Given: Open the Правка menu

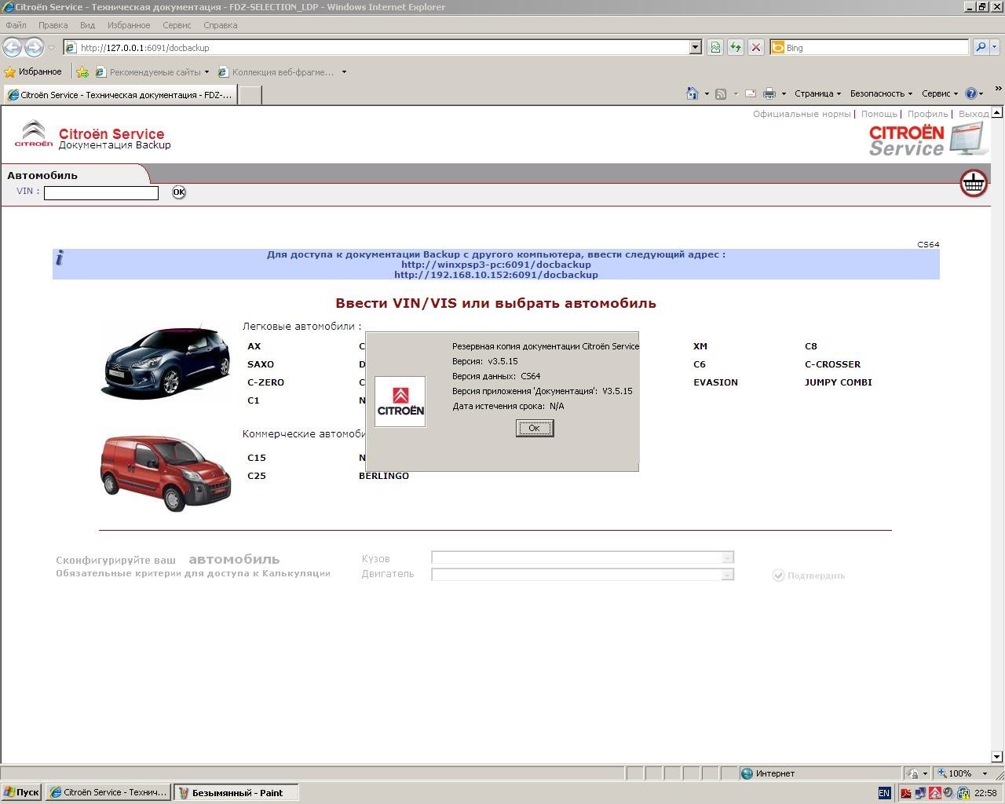Looking at the screenshot, I should 53,25.
